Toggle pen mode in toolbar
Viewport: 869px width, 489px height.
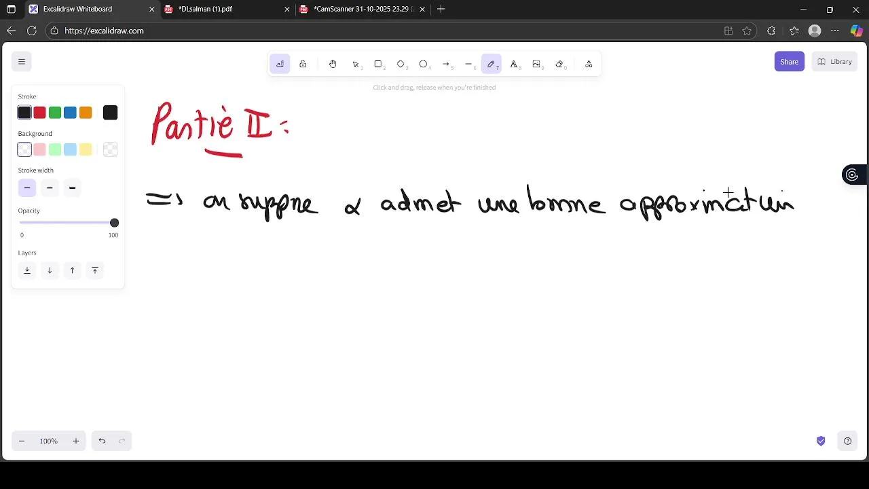[280, 64]
